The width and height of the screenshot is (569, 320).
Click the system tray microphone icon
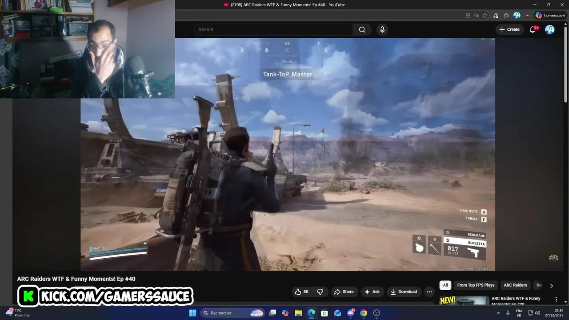(x=508, y=313)
